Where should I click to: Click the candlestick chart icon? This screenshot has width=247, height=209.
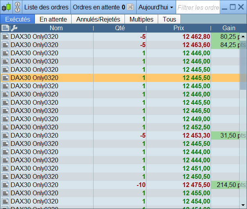tap(6, 7)
